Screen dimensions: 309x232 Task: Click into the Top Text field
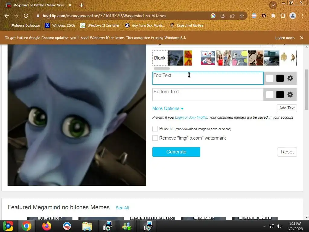pos(208,78)
